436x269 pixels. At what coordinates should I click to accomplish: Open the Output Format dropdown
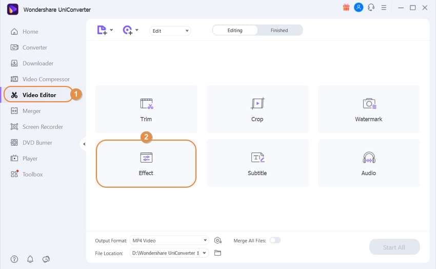[169, 240]
